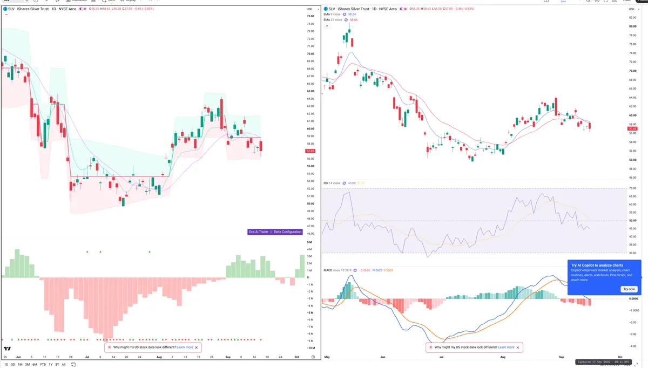Select the EMA 21 close legend

click(x=333, y=19)
